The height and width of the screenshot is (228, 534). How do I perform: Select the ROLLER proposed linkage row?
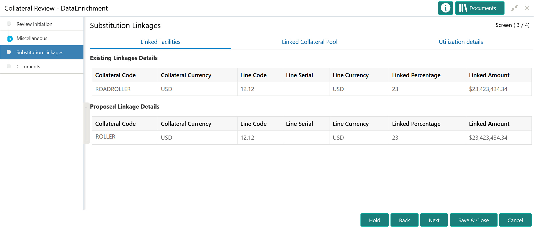click(x=105, y=137)
